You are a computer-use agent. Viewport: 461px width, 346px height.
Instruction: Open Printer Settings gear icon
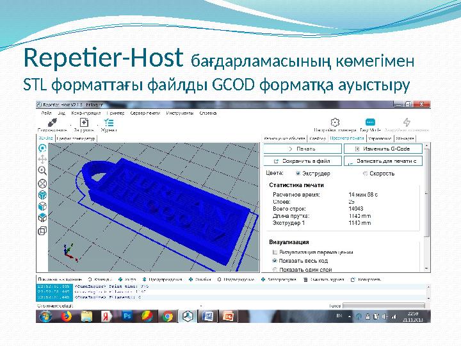335,122
